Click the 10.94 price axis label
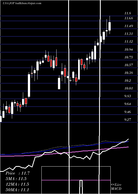Image resolution: width=138 pixels, height=194 pixels. coord(129,50)
